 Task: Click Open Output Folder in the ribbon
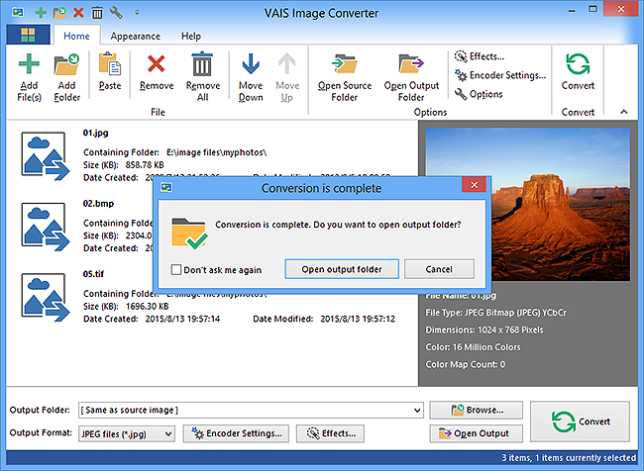point(411,77)
